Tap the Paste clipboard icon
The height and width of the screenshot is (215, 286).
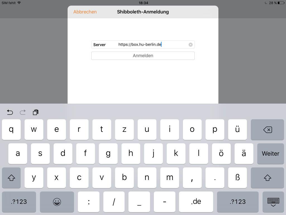tap(35, 112)
